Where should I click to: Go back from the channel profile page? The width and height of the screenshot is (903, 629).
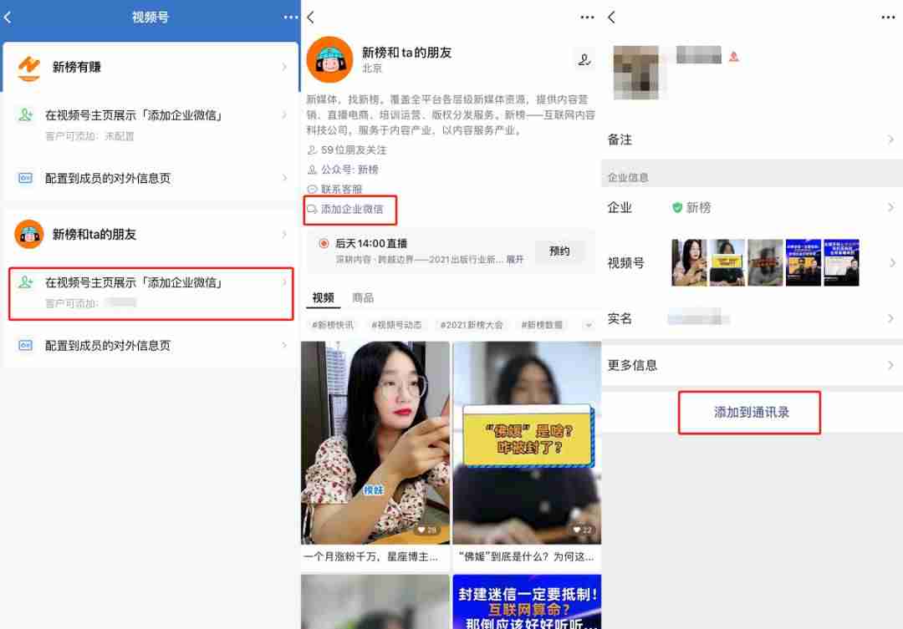click(x=312, y=18)
